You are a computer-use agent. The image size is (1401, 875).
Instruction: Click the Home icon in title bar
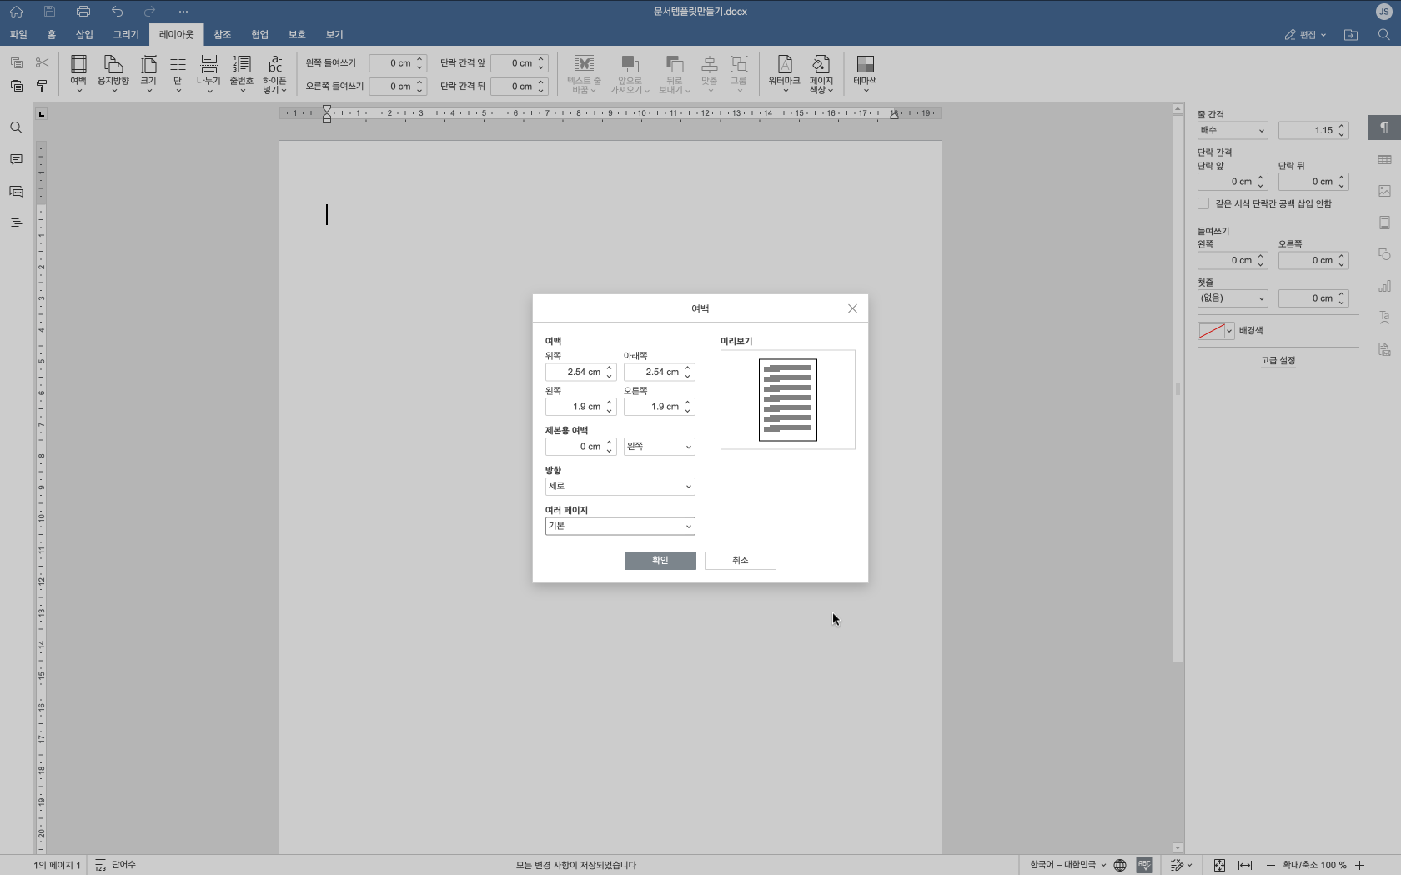(x=16, y=12)
